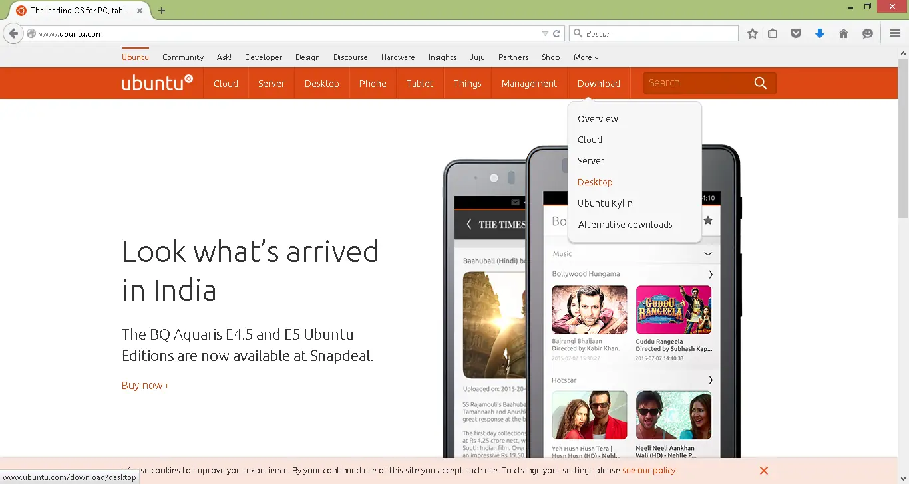Select Overview in Download menu
This screenshot has height=484, width=909.
click(598, 119)
